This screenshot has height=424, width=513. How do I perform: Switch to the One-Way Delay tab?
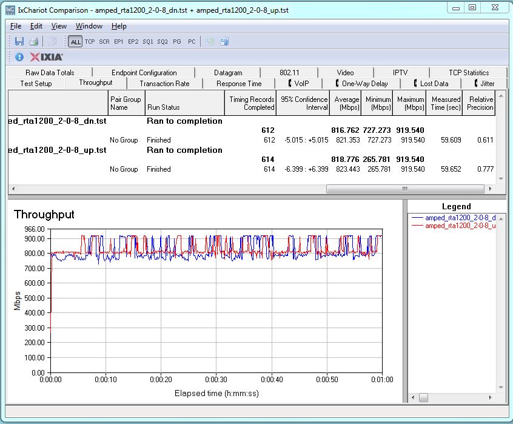361,84
